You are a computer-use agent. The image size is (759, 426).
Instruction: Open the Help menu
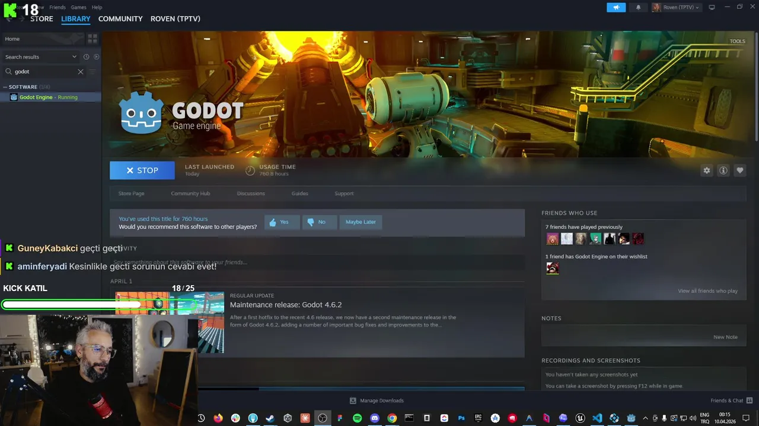tap(97, 7)
